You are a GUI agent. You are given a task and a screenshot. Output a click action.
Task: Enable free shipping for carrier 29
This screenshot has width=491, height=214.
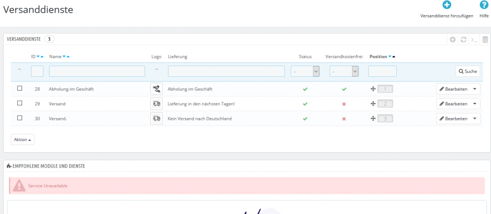click(x=344, y=104)
